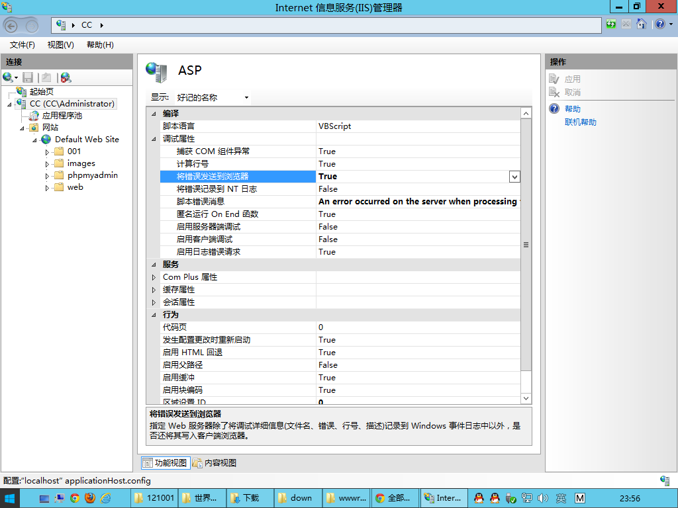Click the configuration icon in the status bar corner

(x=665, y=480)
